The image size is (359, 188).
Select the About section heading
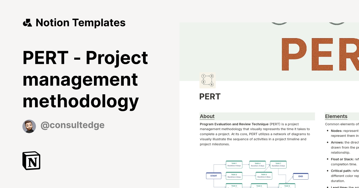(207, 116)
